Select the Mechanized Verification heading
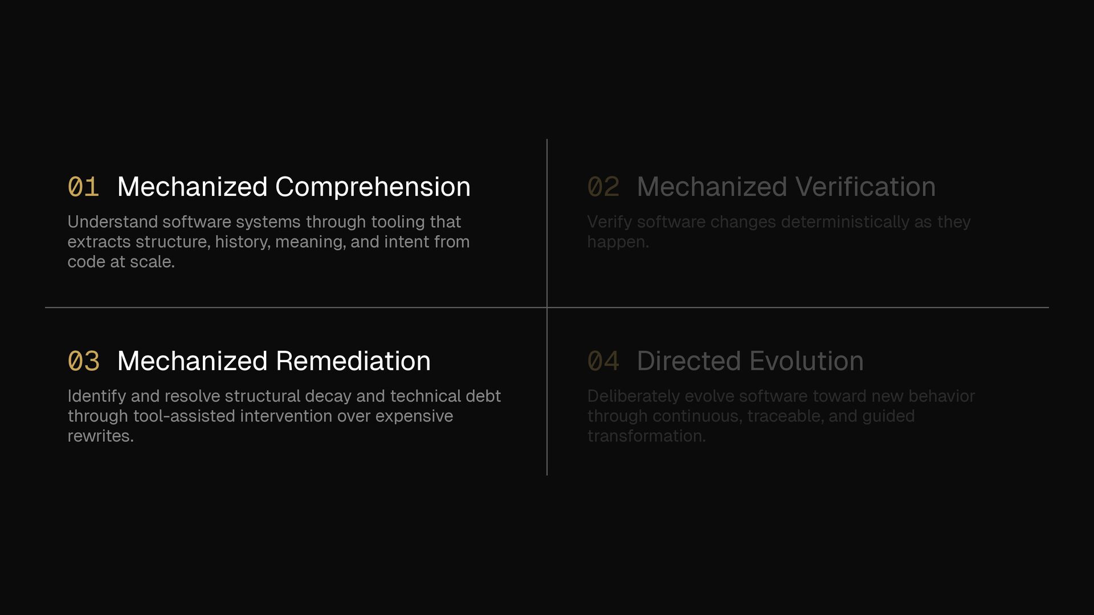 [786, 187]
